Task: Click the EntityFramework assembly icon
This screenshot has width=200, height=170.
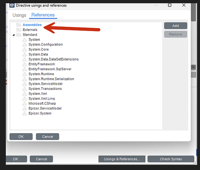Action: tap(25, 64)
